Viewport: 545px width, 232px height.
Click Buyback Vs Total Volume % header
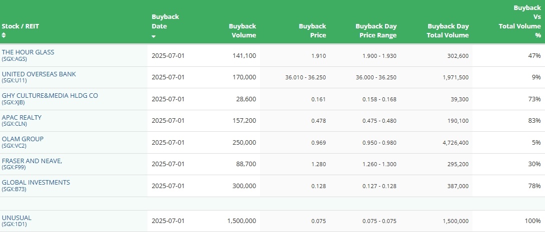(519, 21)
